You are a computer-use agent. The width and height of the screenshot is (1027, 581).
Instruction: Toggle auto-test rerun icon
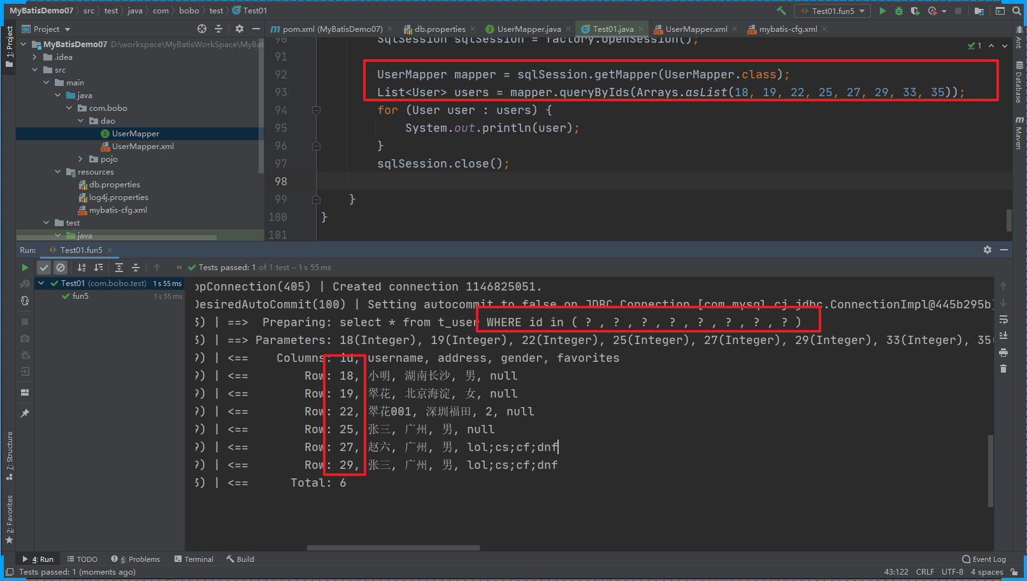pyautogui.click(x=25, y=301)
